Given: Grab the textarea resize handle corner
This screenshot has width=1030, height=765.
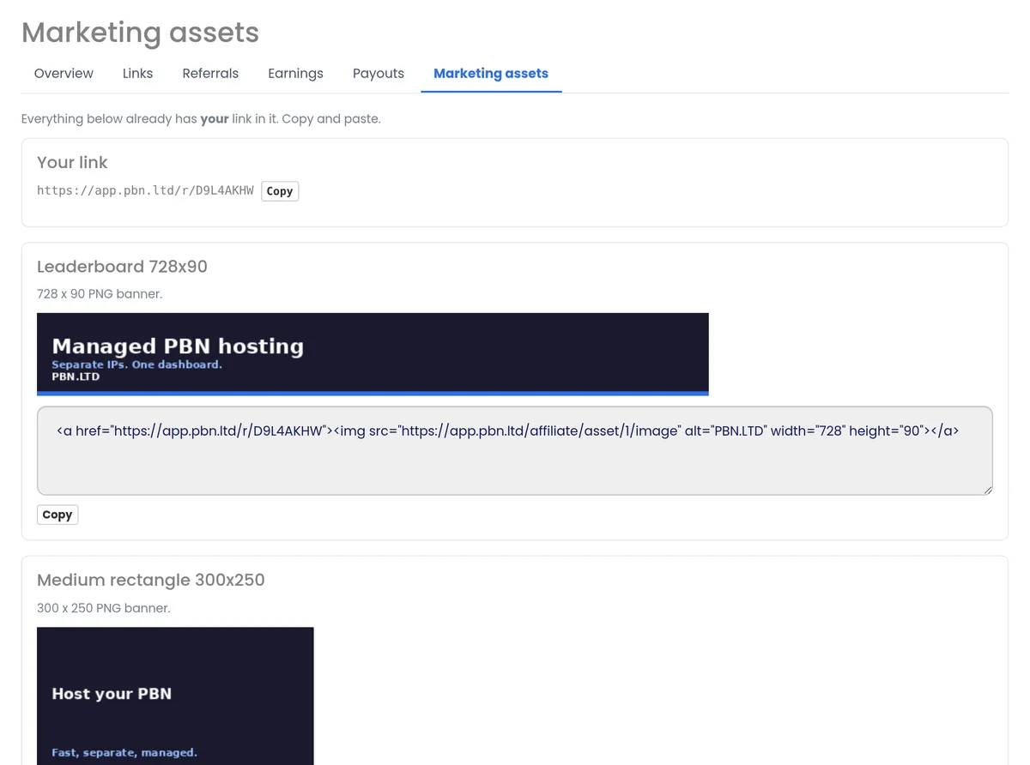Looking at the screenshot, I should pos(988,491).
